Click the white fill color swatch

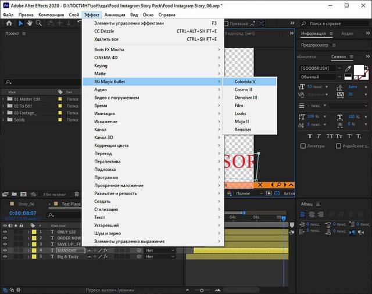click(360, 70)
